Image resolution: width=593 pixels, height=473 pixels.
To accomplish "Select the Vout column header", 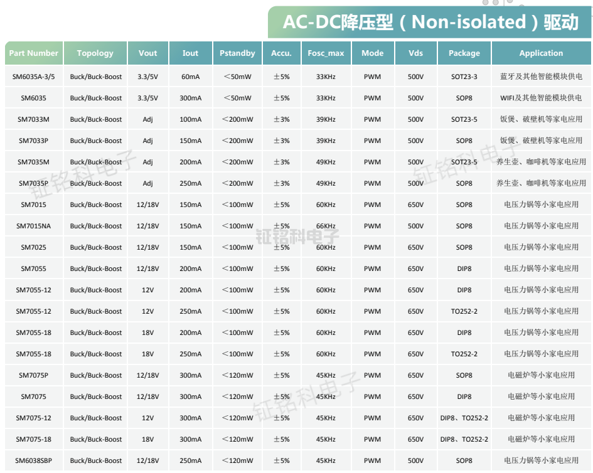I will (148, 53).
